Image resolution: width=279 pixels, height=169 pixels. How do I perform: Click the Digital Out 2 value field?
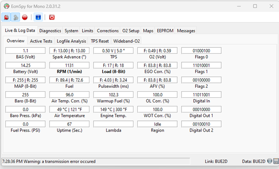pyautogui.click(x=201, y=124)
